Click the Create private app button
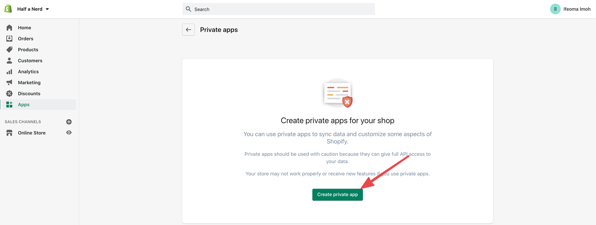This screenshot has height=225, width=596. 337,194
